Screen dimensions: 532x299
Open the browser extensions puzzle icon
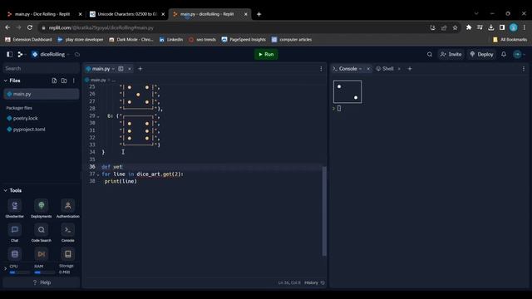(x=469, y=27)
